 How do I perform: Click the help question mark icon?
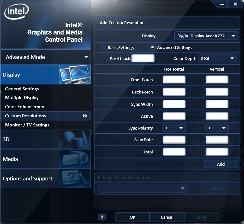[102, 217]
